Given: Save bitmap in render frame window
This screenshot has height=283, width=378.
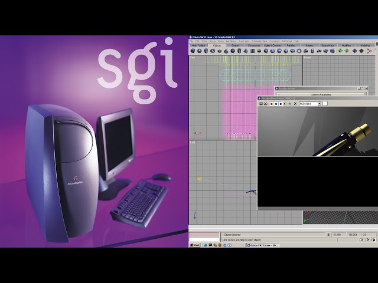Looking at the screenshot, I should point(261,104).
